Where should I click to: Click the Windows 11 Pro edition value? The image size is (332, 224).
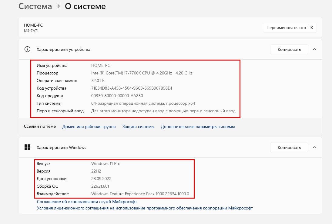[x=106, y=163]
